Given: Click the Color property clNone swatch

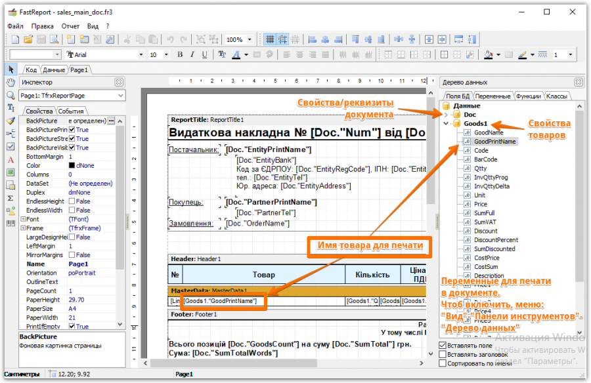Looking at the screenshot, I should [72, 165].
